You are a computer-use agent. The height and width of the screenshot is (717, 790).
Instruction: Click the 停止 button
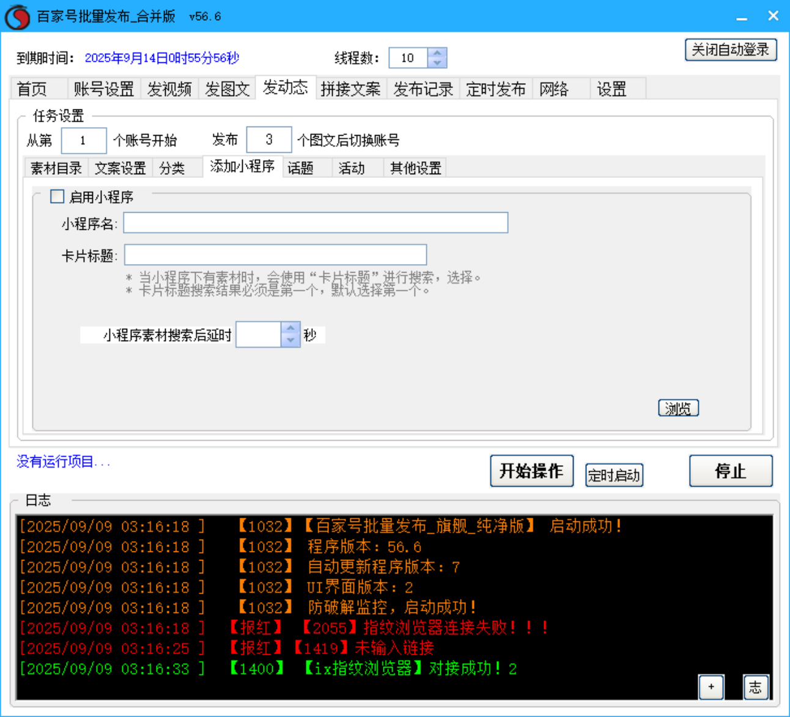tap(730, 471)
